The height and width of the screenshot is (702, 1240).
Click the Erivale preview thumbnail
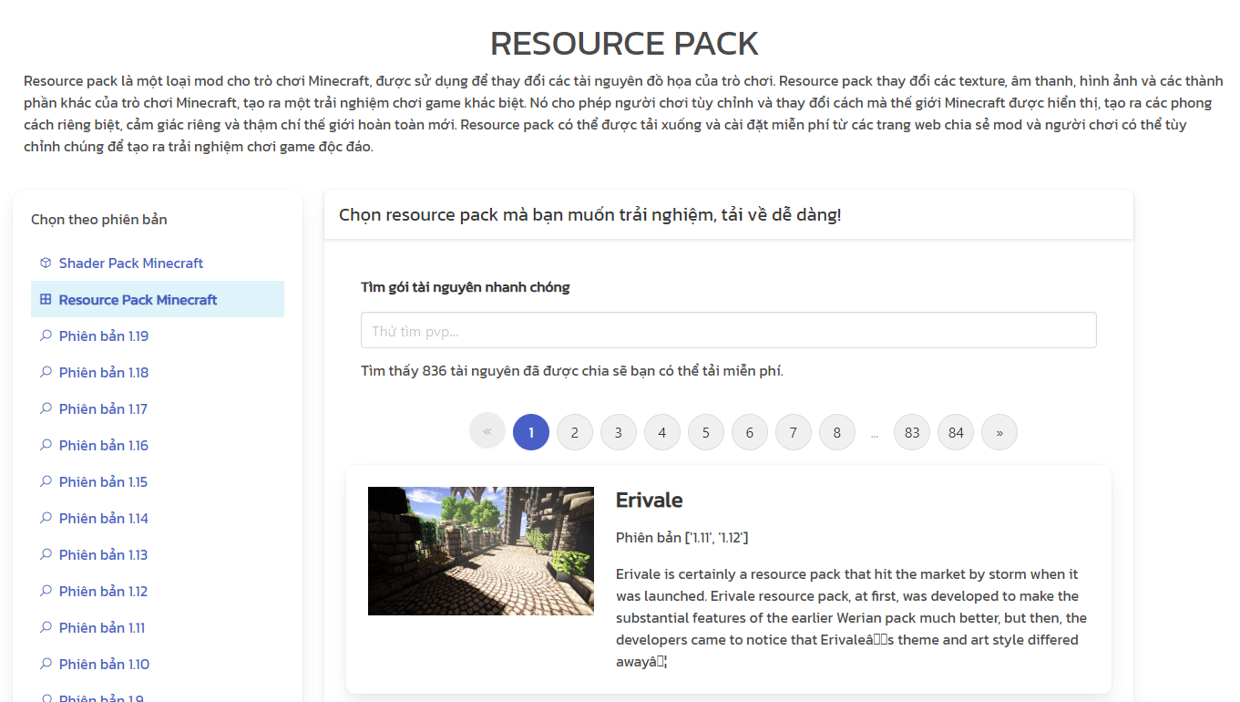pyautogui.click(x=480, y=551)
